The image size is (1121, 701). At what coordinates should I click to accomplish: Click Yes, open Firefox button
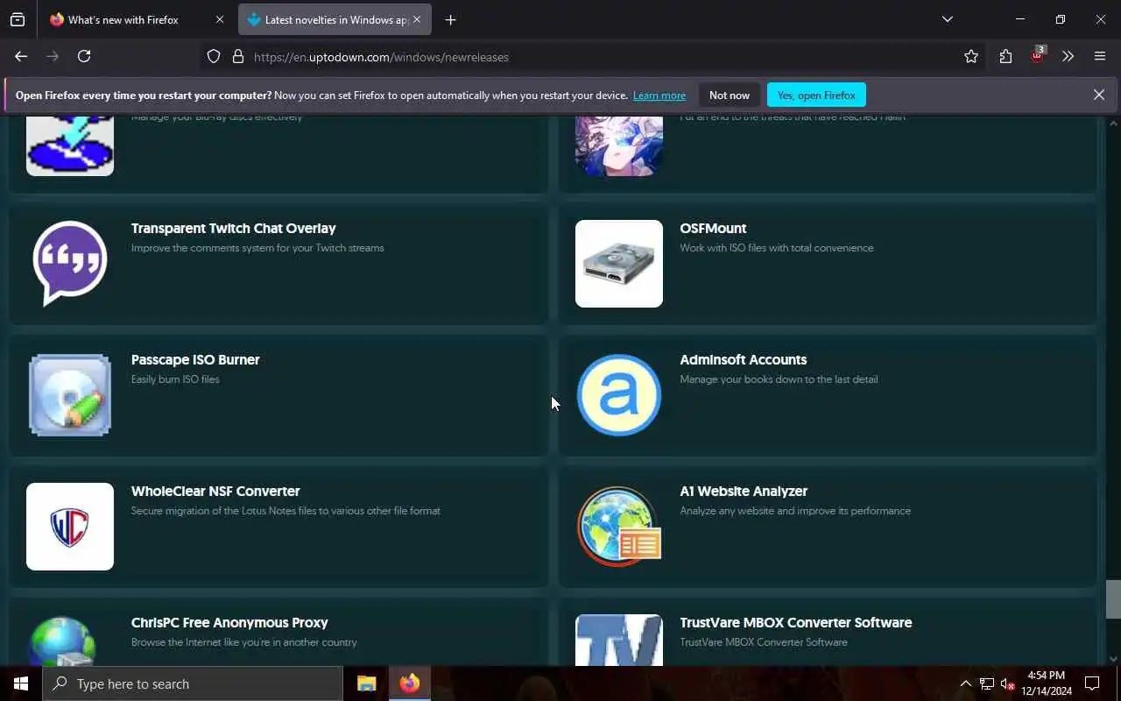pyautogui.click(x=816, y=96)
